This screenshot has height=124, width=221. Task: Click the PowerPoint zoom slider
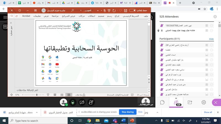37,95
